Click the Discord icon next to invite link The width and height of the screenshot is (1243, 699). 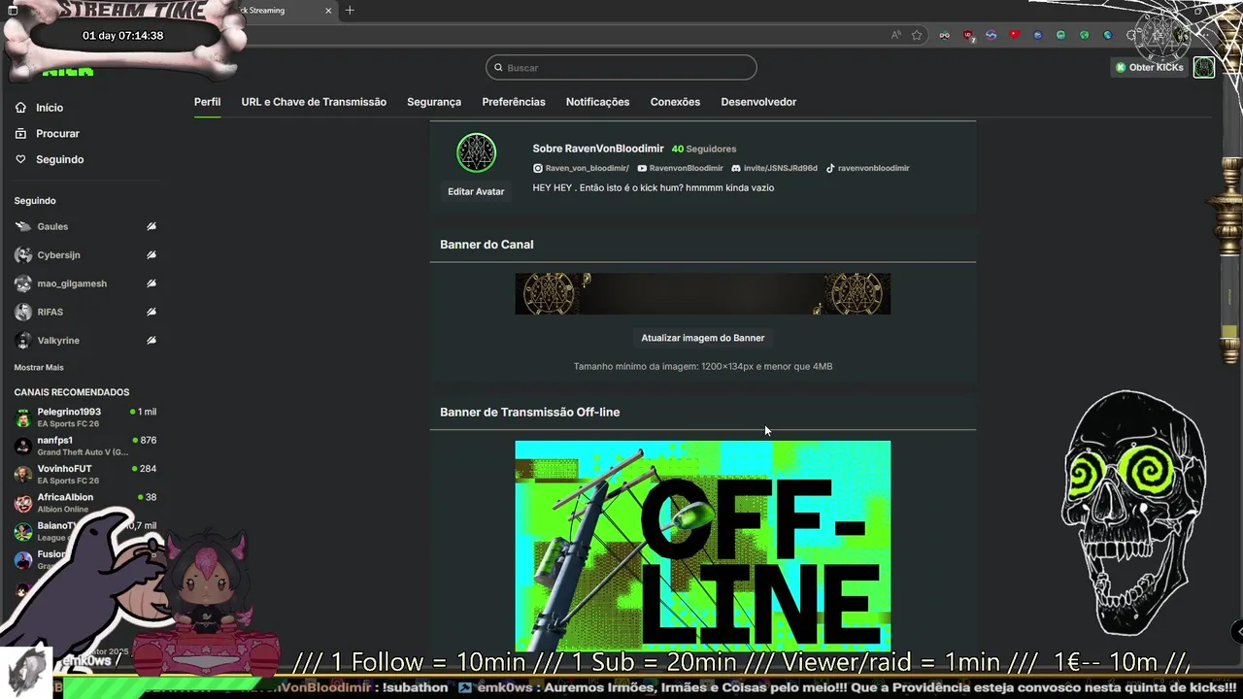[x=736, y=168]
